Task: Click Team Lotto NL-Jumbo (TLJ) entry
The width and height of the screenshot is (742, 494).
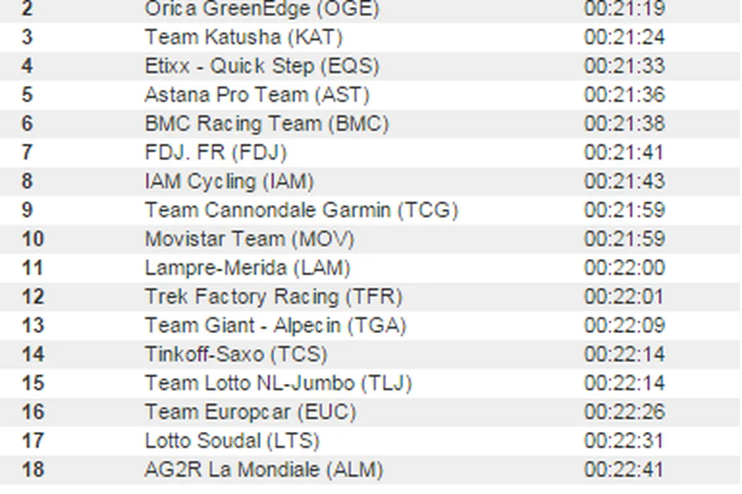Action: 278,383
